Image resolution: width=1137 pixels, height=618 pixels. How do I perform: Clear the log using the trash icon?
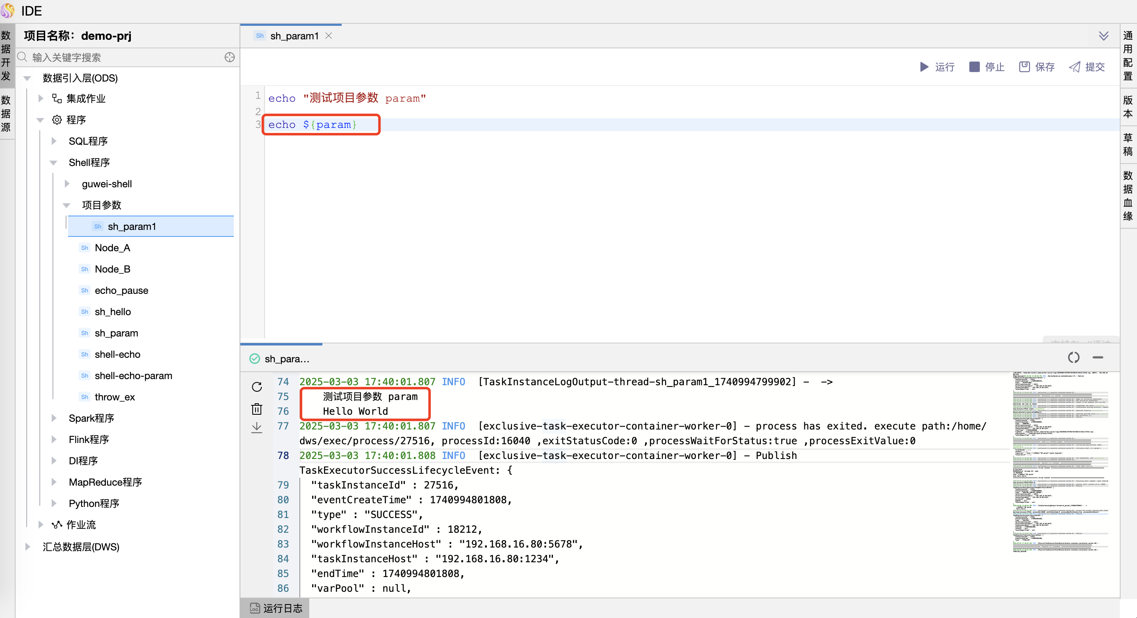point(257,409)
